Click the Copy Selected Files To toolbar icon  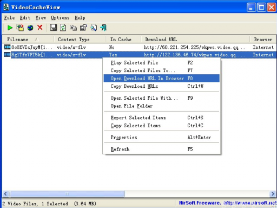click(x=20, y=28)
